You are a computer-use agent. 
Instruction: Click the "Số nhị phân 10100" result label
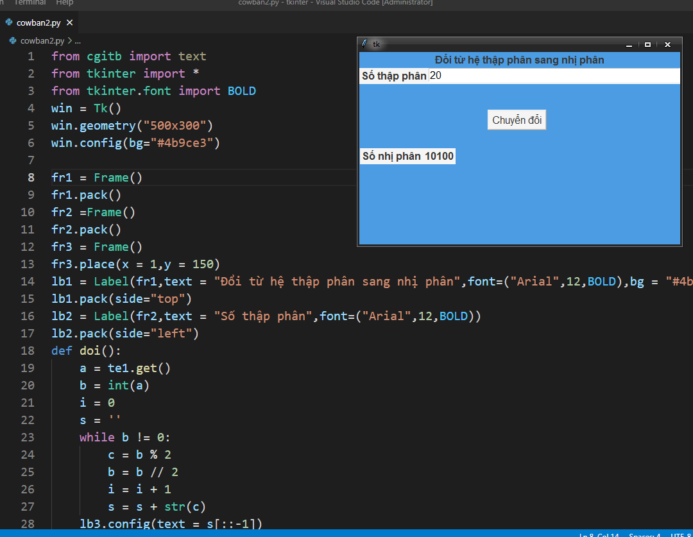407,156
